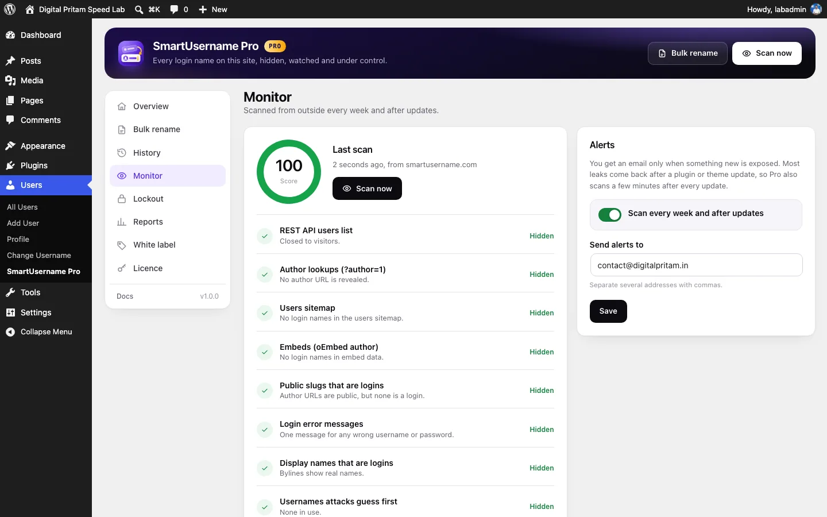Image resolution: width=827 pixels, height=517 pixels.
Task: Click the Posts pin icon
Action: pyautogui.click(x=10, y=61)
